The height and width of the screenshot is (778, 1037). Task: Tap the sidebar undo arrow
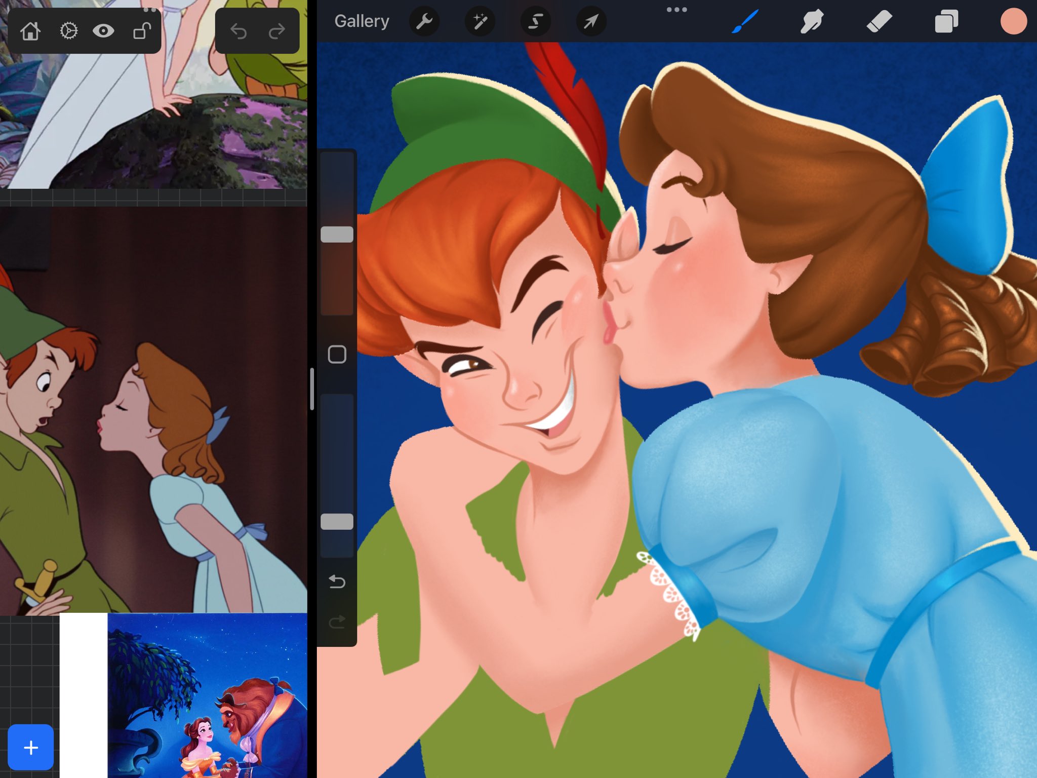337,581
